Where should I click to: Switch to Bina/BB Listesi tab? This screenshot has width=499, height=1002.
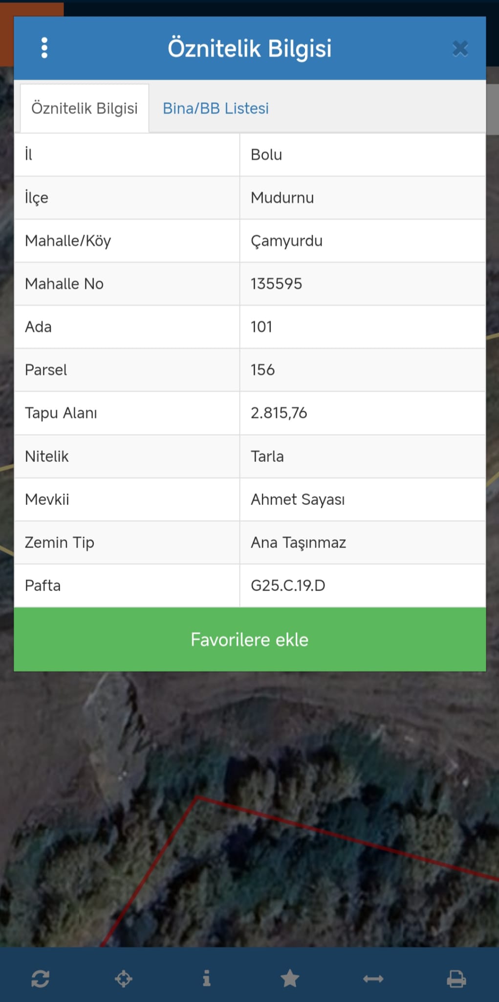[x=216, y=108]
